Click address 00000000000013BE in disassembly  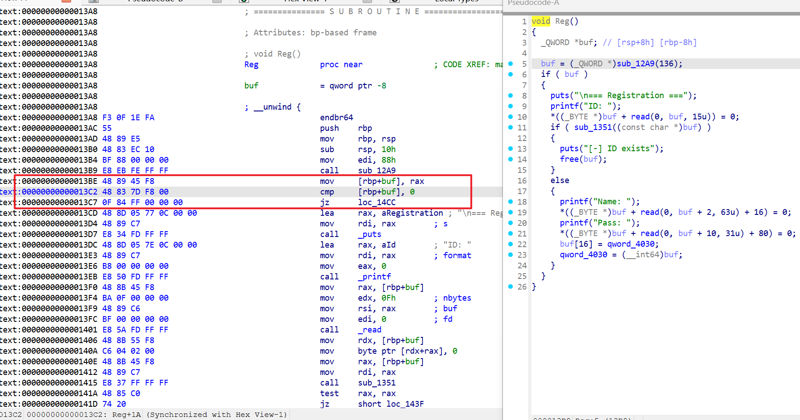click(60, 181)
